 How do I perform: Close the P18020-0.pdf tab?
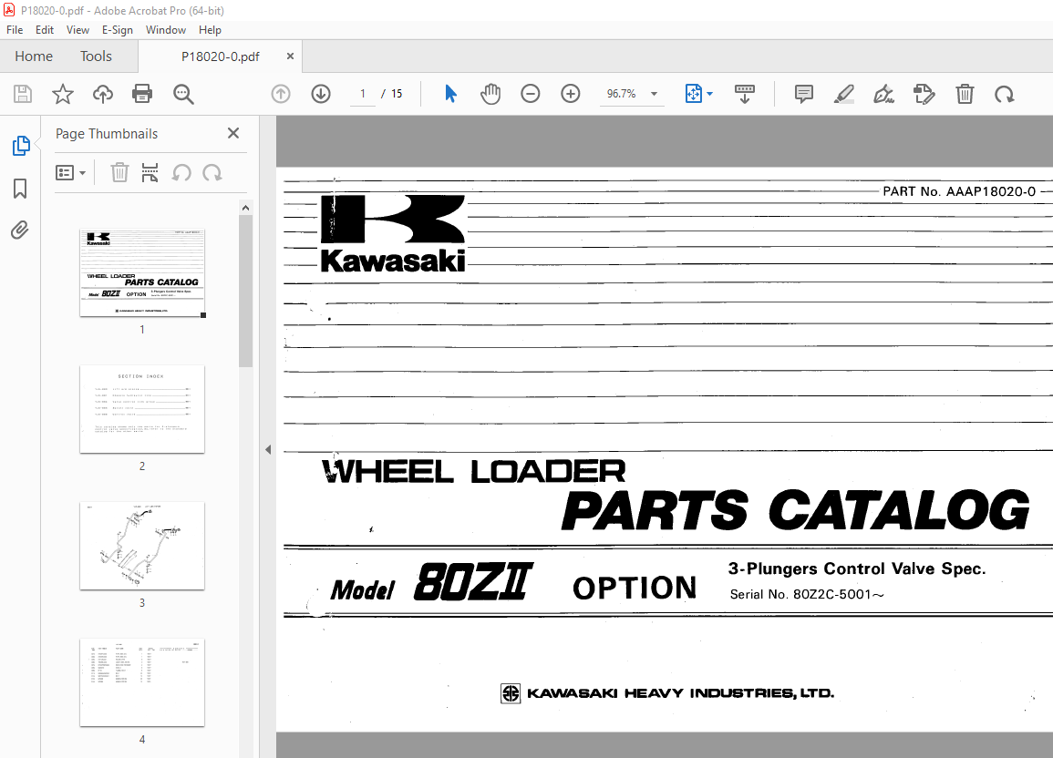click(290, 56)
